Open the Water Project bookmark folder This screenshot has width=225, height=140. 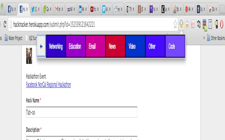[x=13, y=38]
